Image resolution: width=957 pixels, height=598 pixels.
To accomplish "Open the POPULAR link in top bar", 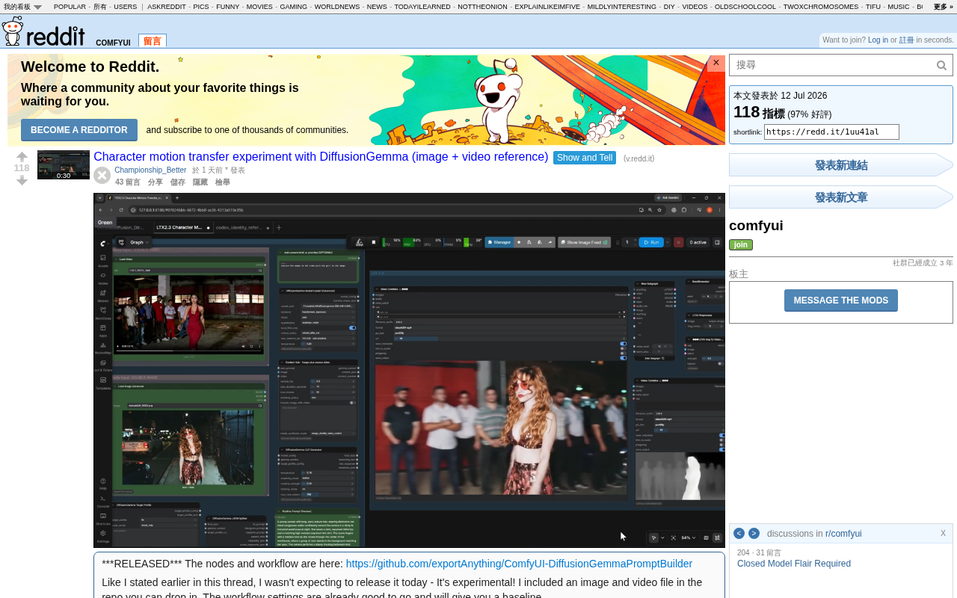I will coord(70,7).
